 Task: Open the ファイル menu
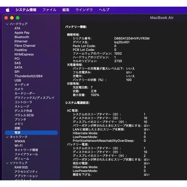pyautogui.click(x=49, y=10)
